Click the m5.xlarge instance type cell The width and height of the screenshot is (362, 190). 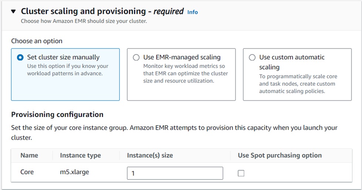pyautogui.click(x=74, y=172)
